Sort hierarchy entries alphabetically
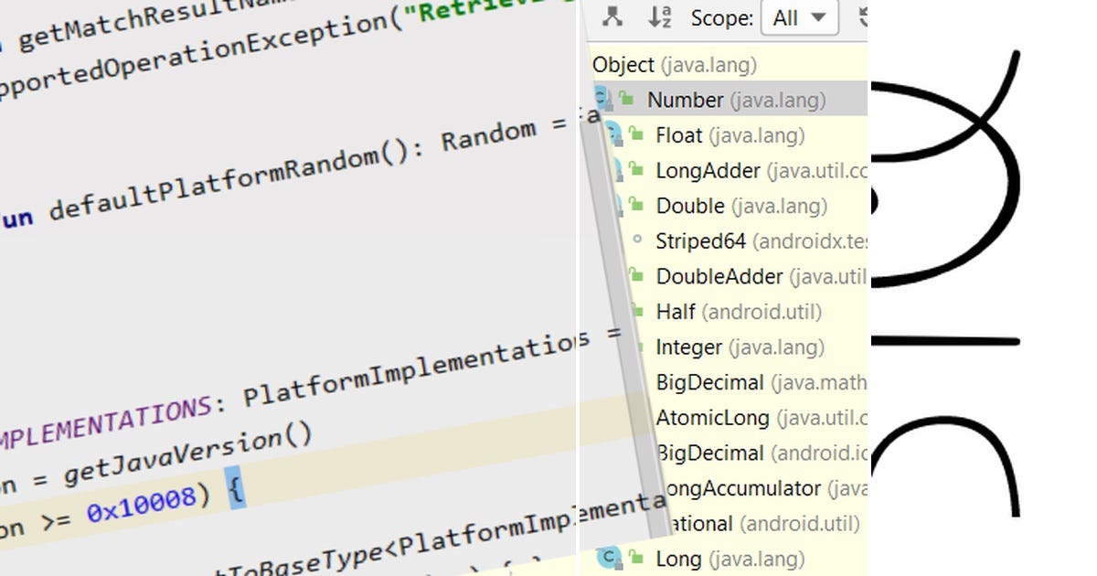Image resolution: width=1097 pixels, height=576 pixels. pos(660,16)
